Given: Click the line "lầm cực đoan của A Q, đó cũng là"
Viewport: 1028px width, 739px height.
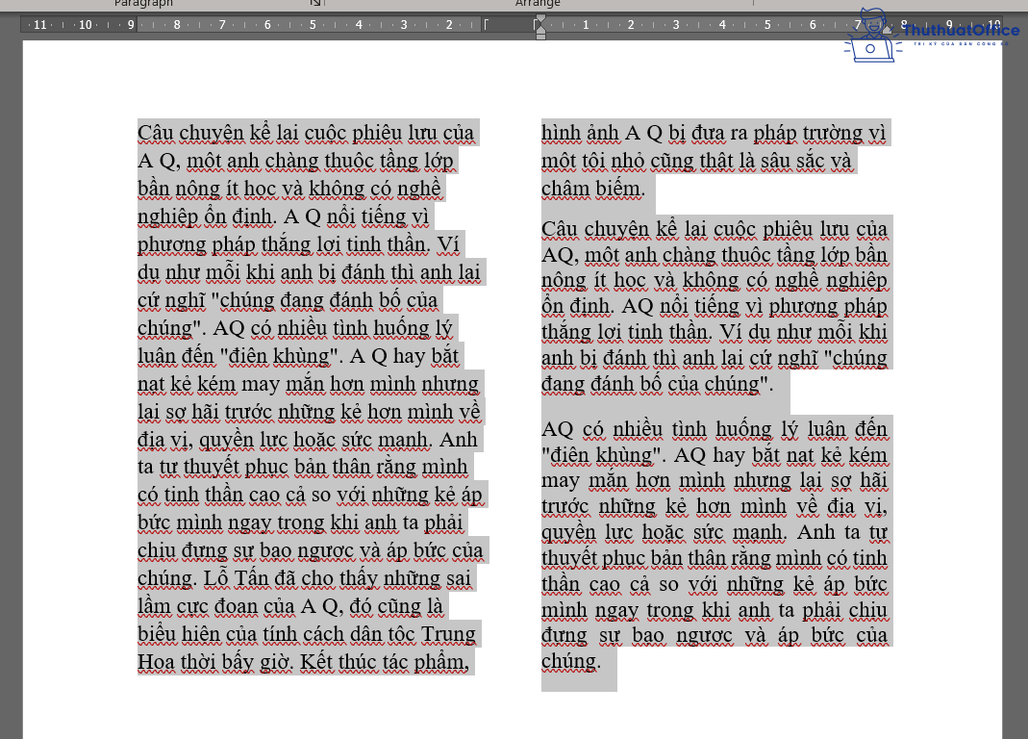Looking at the screenshot, I should pos(290,606).
